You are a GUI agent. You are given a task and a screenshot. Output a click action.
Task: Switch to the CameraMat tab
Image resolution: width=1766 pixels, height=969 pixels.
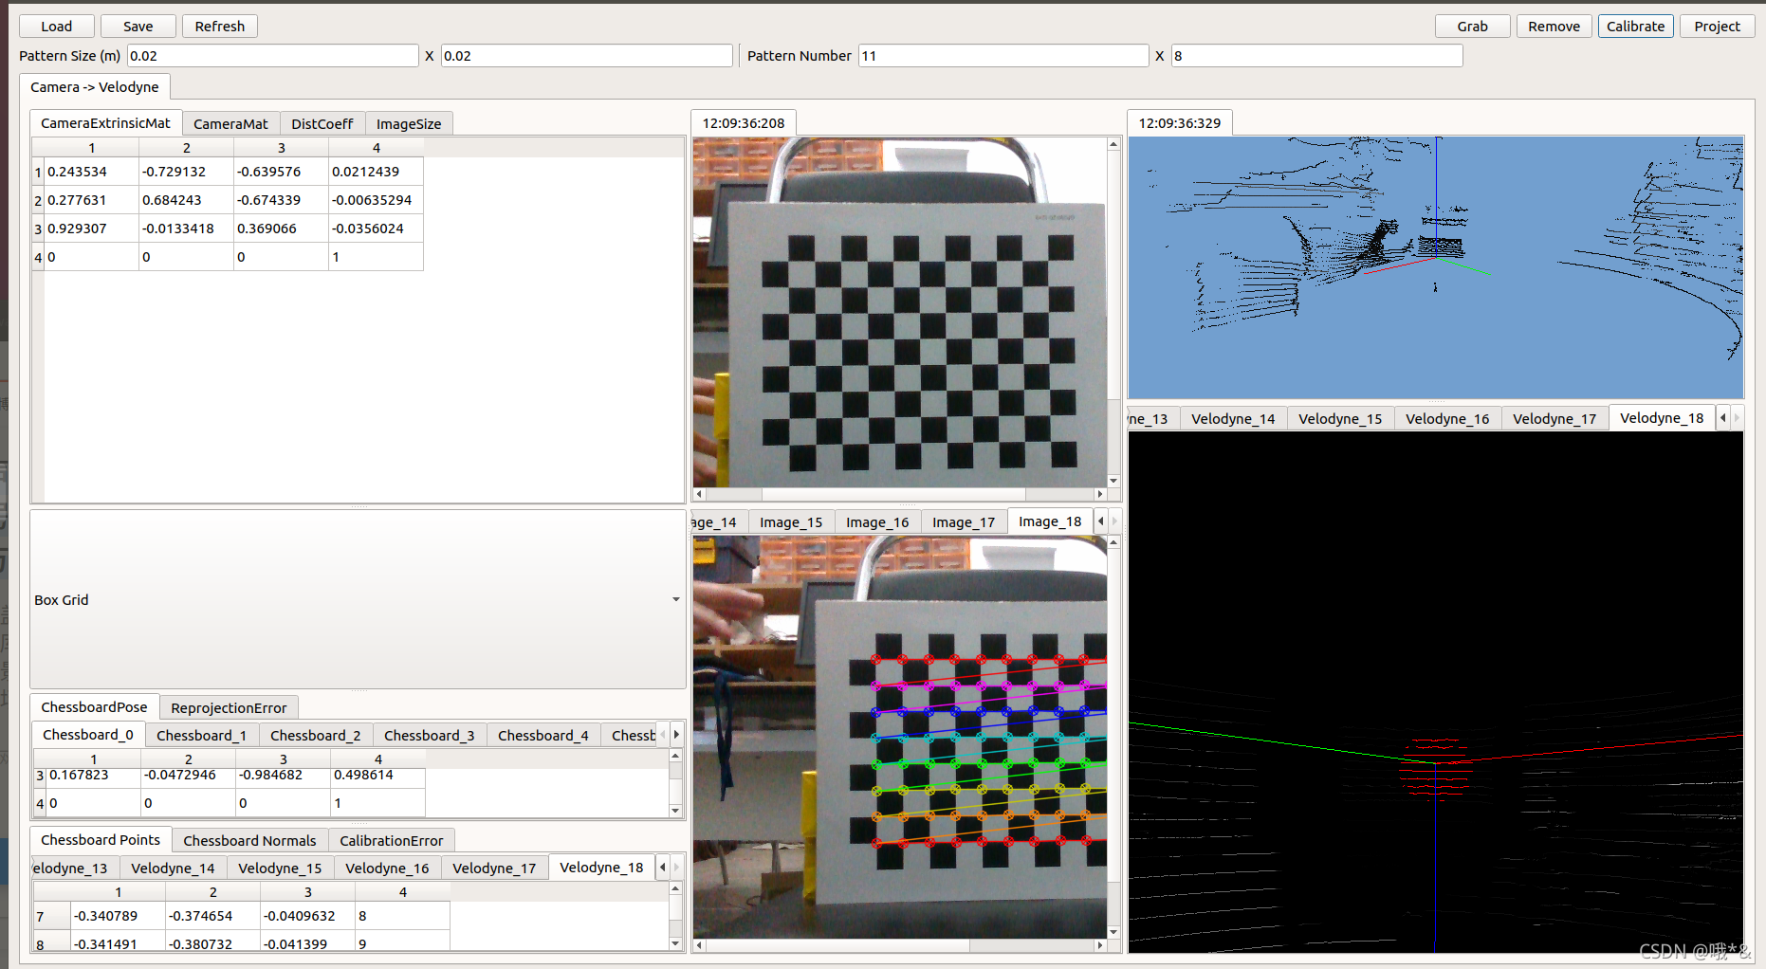pyautogui.click(x=230, y=124)
